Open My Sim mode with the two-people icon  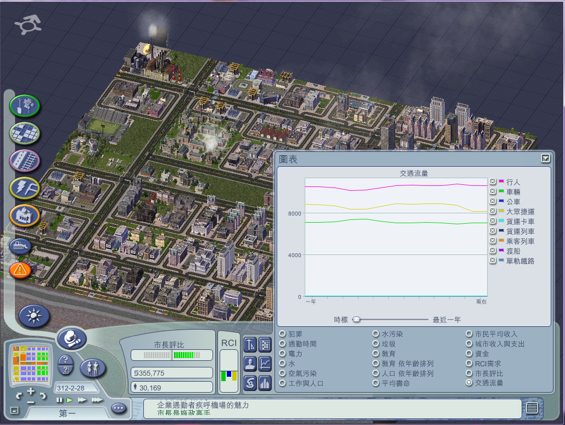93,368
